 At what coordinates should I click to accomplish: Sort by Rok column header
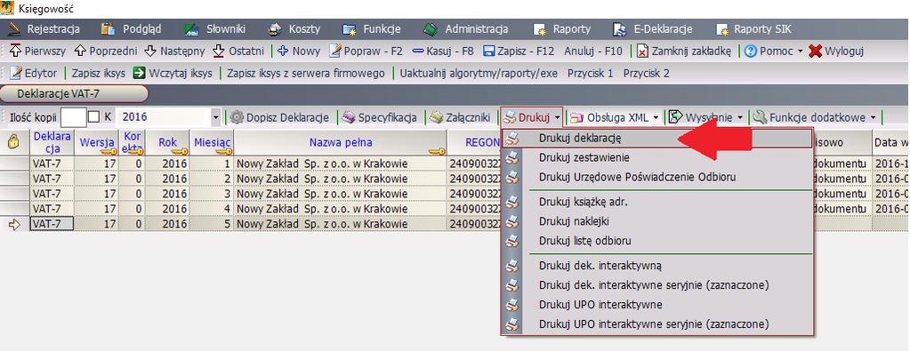pos(168,142)
